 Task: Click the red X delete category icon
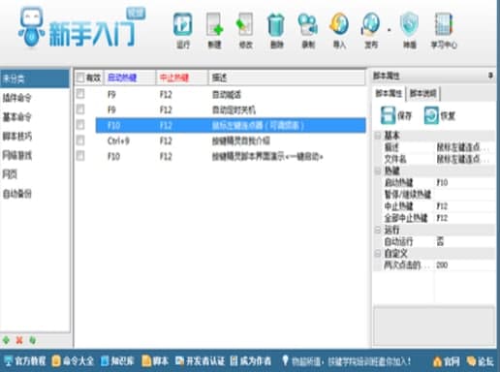(x=19, y=340)
